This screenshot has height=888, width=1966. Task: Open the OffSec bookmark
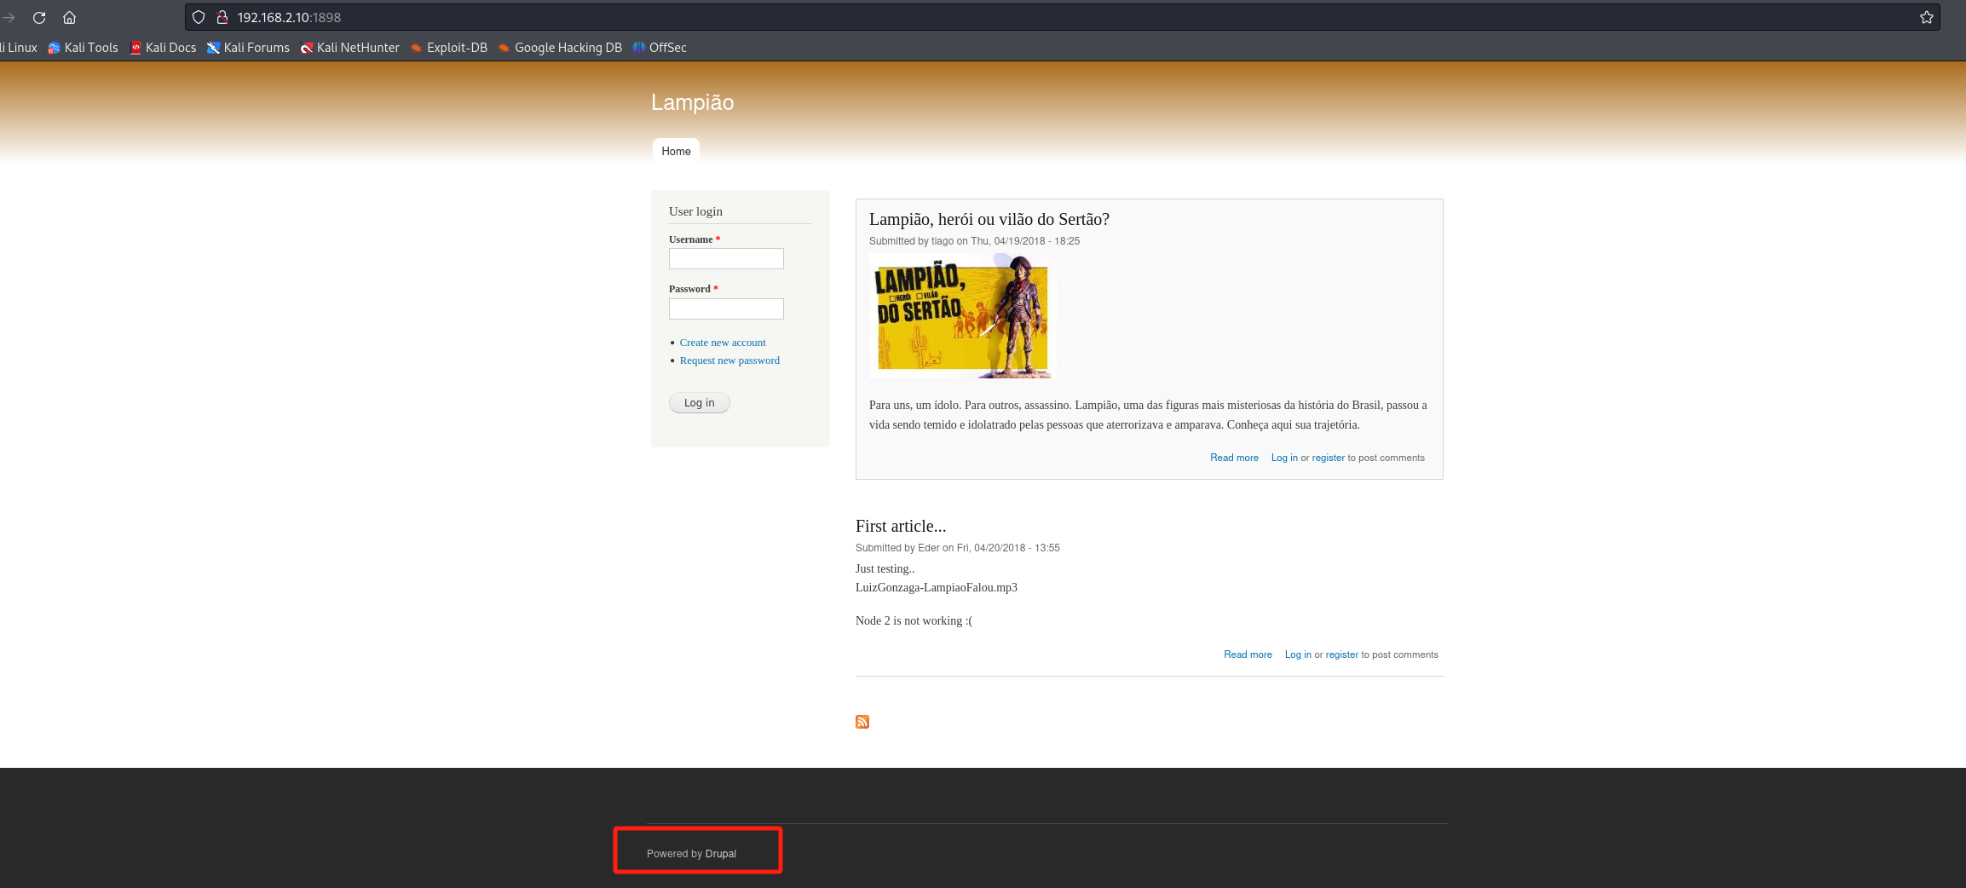(x=660, y=48)
